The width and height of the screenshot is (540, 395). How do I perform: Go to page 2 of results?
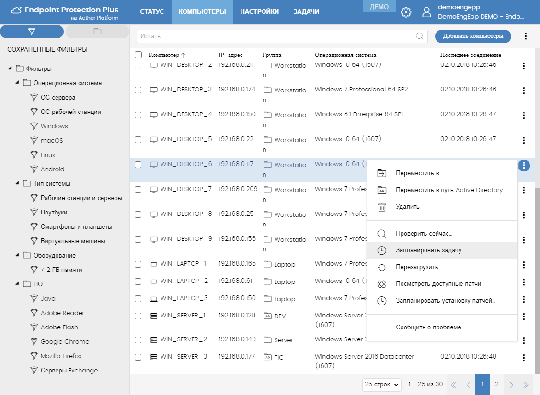click(497, 384)
